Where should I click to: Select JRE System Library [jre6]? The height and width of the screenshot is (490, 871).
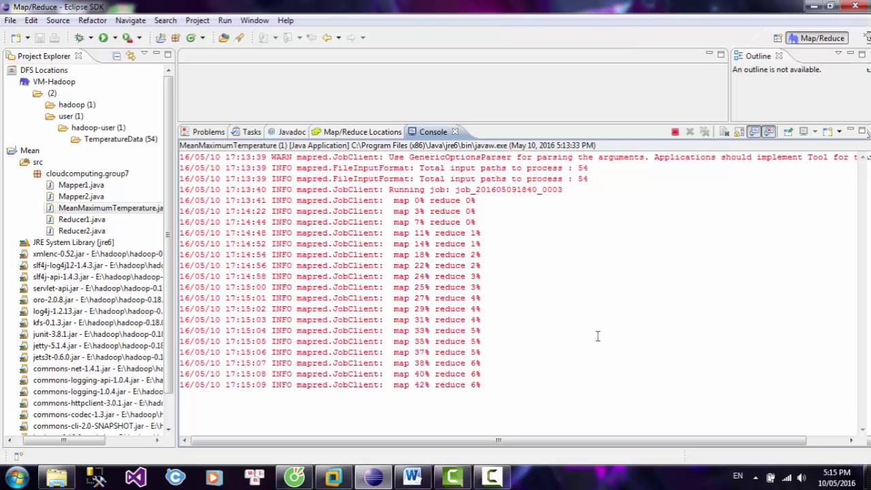(x=73, y=242)
